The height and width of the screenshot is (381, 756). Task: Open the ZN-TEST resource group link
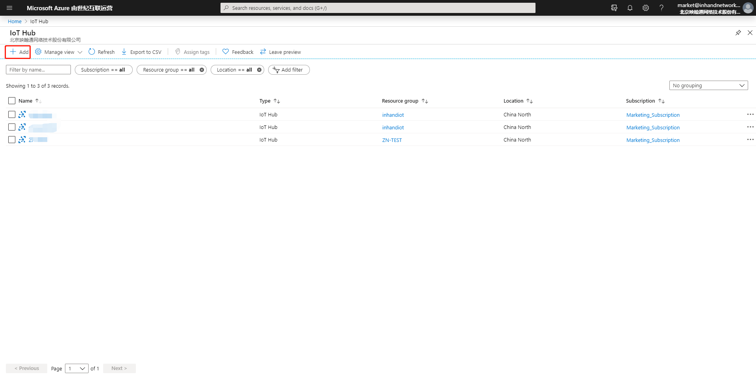392,140
